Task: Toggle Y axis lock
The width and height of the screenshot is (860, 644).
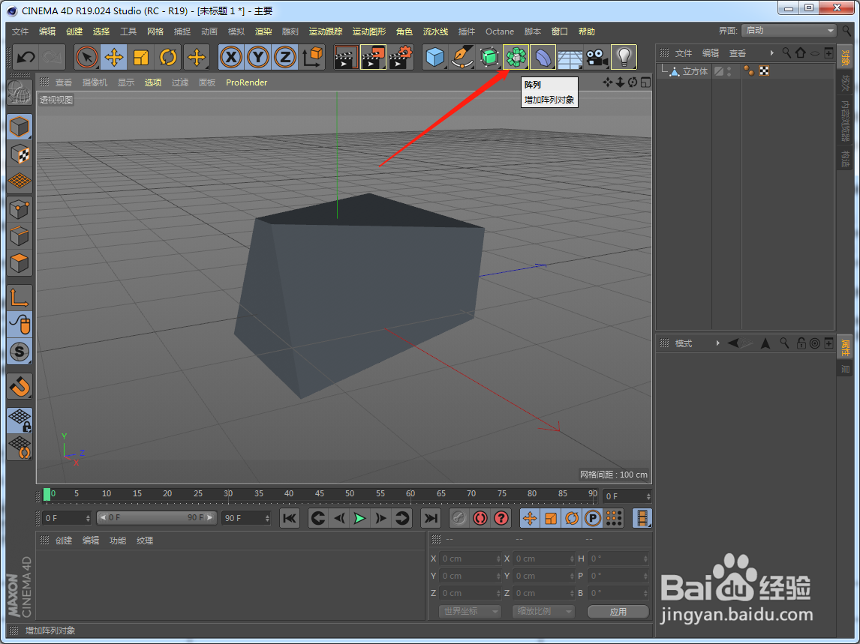Action: pyautogui.click(x=258, y=57)
